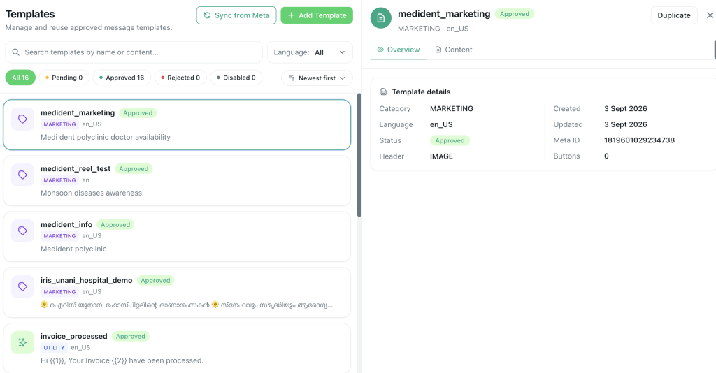Focus the search templates input field
This screenshot has height=373, width=716.
134,52
